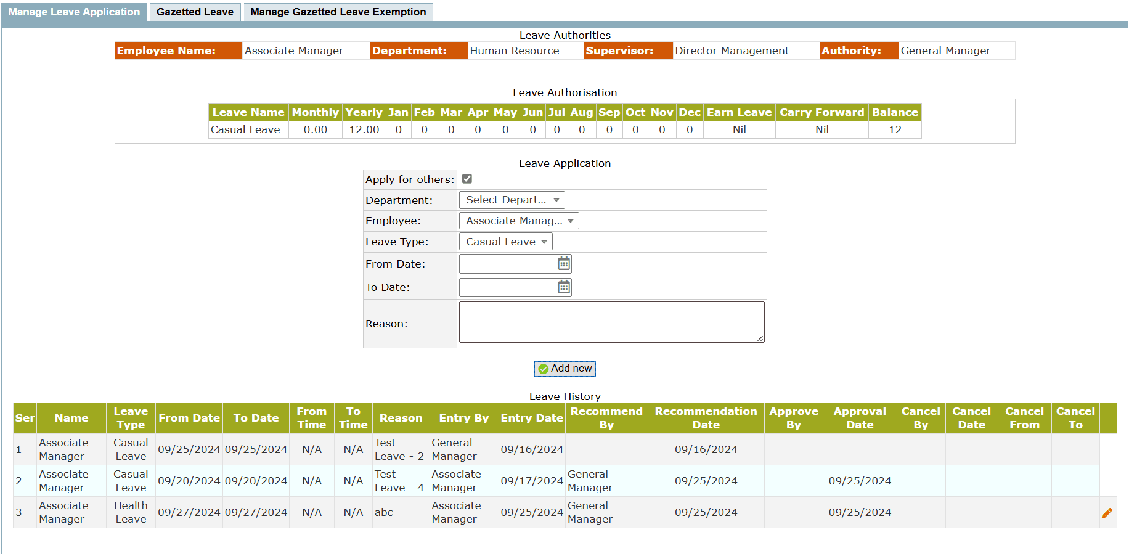This screenshot has height=556, width=1129.
Task: Uncheck the Apply for others checkbox
Action: coord(467,179)
